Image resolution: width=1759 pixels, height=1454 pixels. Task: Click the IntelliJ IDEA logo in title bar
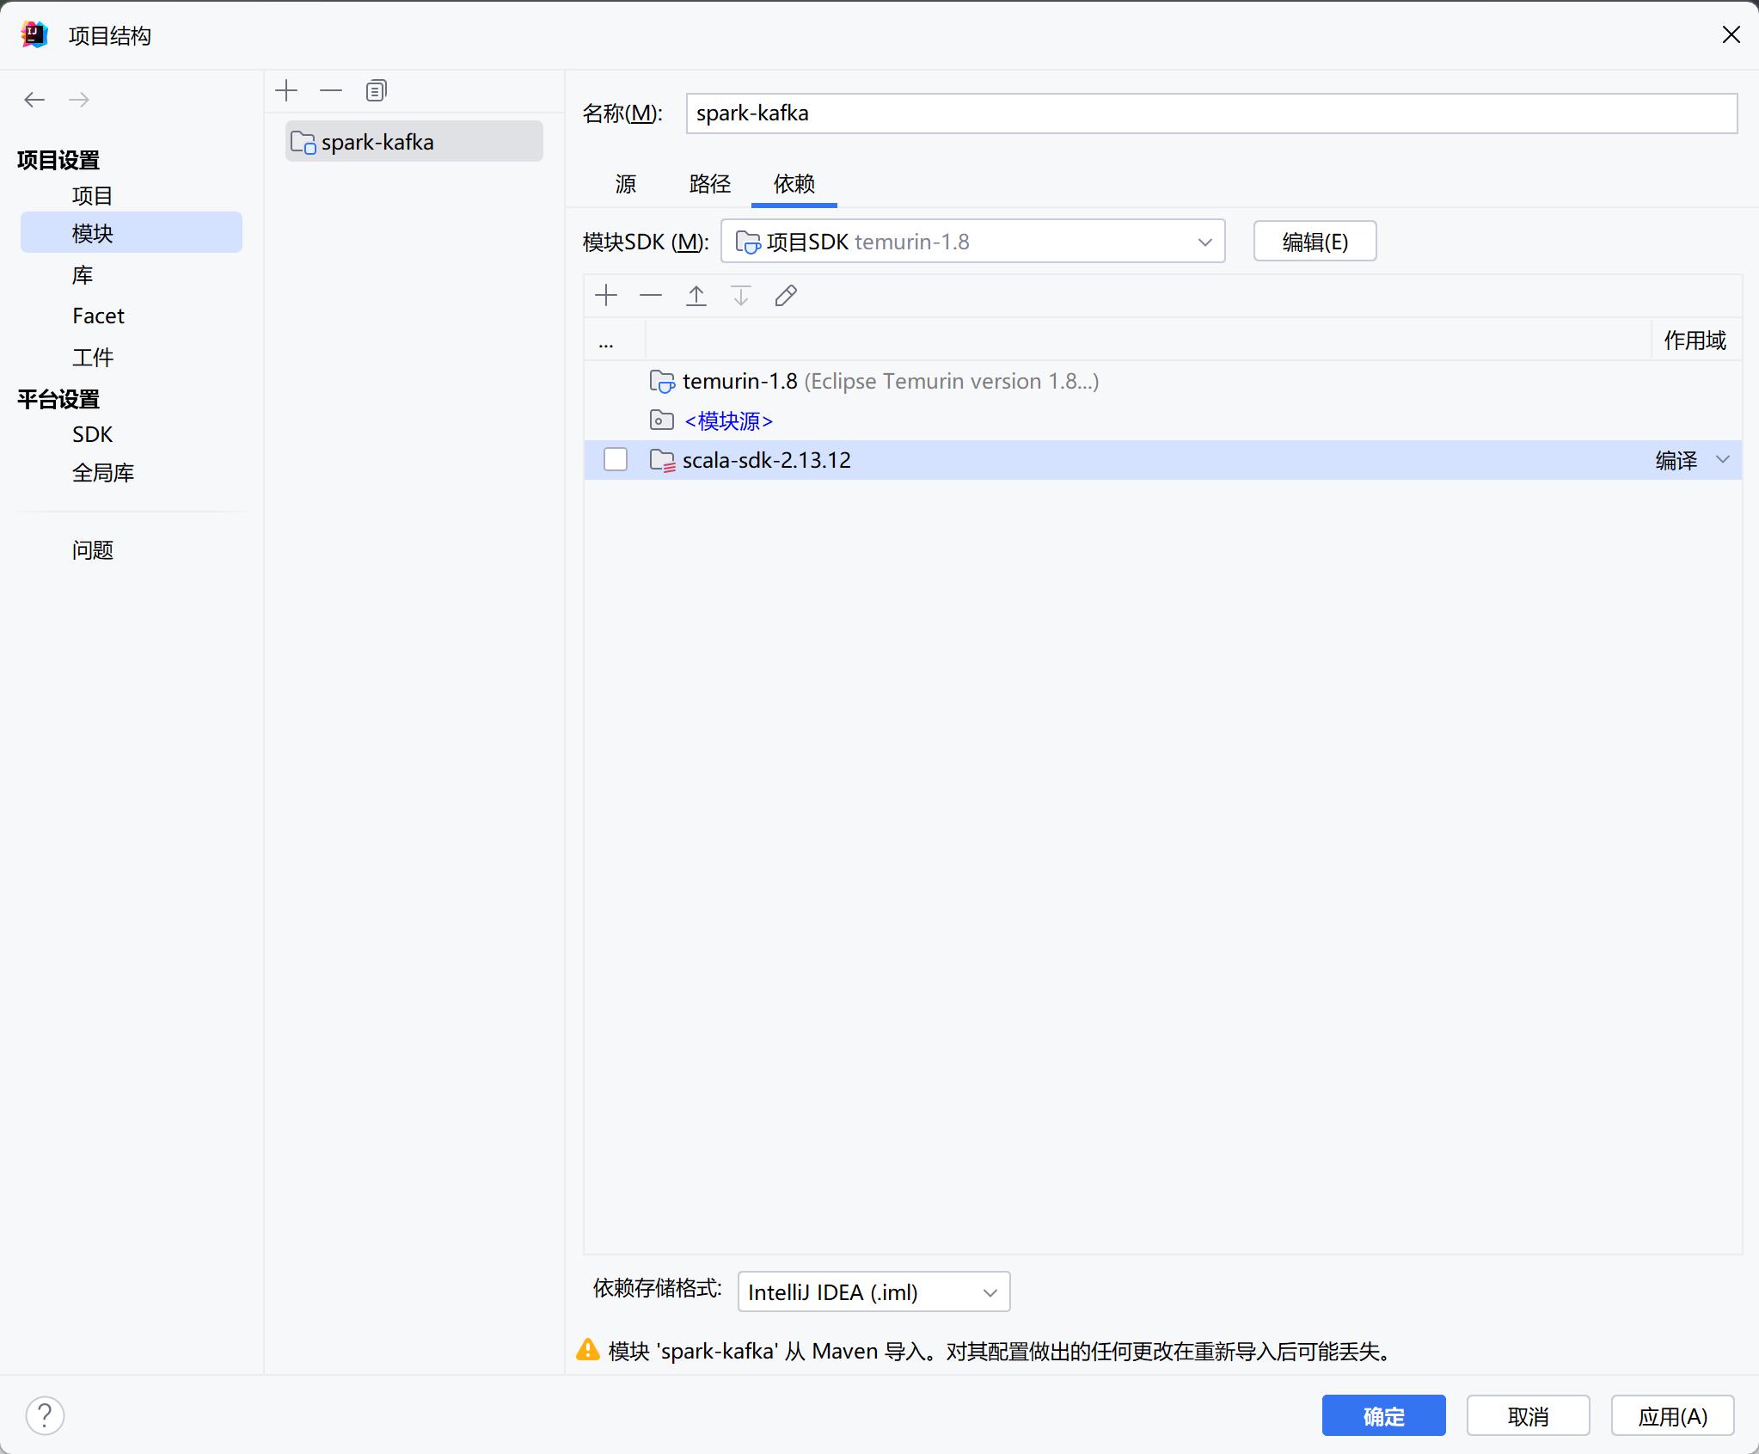coord(34,34)
